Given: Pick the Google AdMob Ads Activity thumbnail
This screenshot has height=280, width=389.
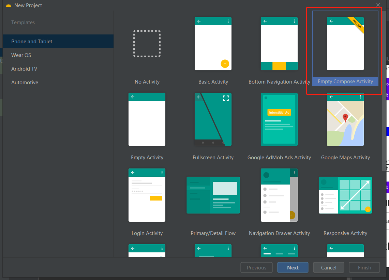Looking at the screenshot, I should [279, 119].
